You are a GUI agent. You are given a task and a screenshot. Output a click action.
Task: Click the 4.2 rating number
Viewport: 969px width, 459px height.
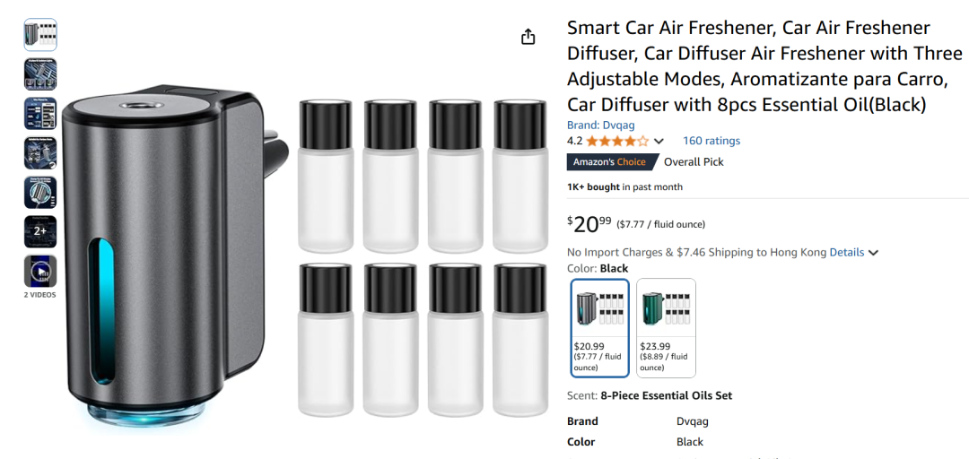(574, 141)
